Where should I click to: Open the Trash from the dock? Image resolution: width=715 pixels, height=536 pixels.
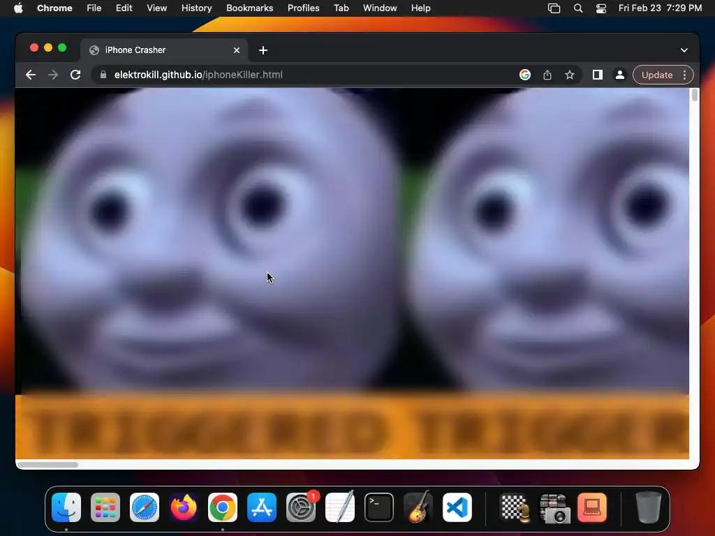[649, 507]
